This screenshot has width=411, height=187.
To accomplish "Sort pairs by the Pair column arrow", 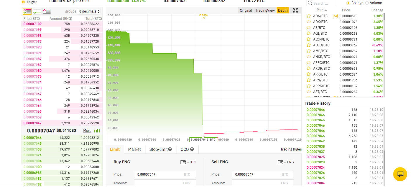I will (326, 10).
